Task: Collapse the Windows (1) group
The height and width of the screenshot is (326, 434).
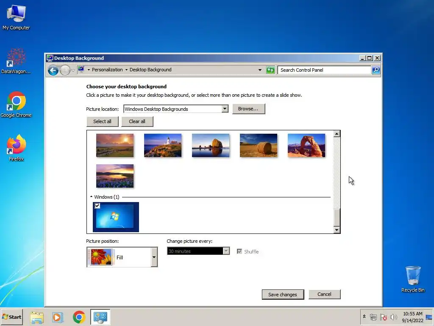Action: click(x=92, y=197)
